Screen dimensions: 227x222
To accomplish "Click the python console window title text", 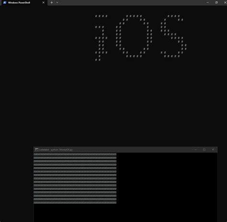I will 56,150.
